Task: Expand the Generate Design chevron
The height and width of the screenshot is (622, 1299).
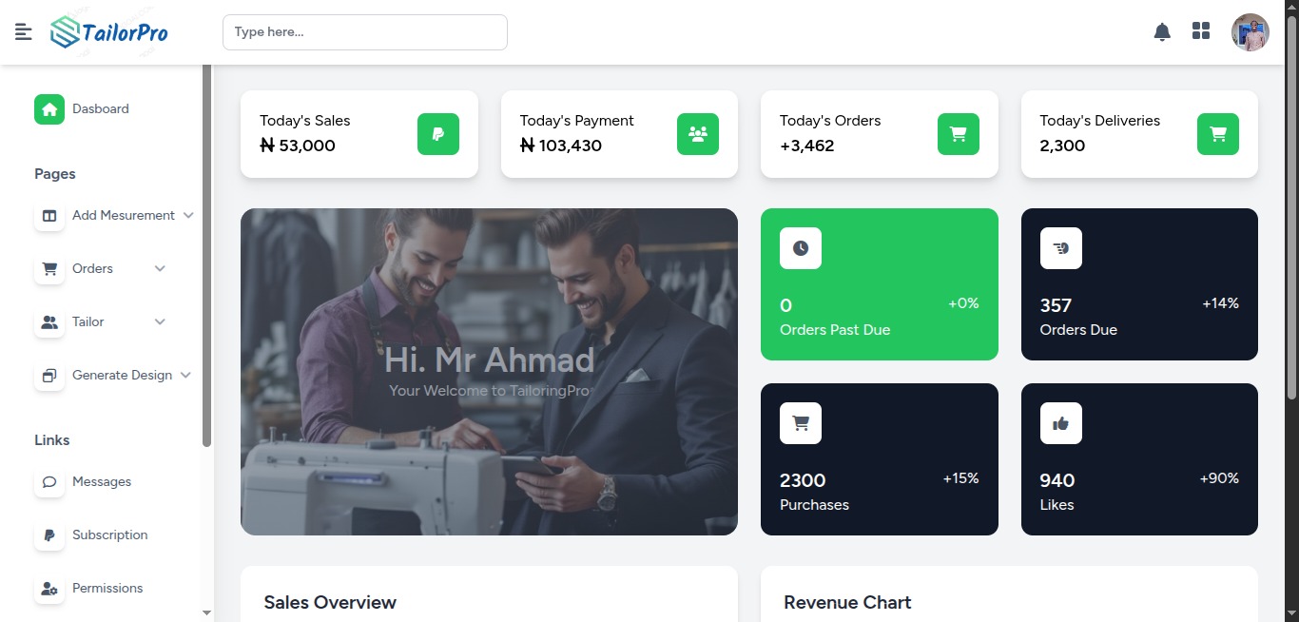Action: tap(185, 376)
